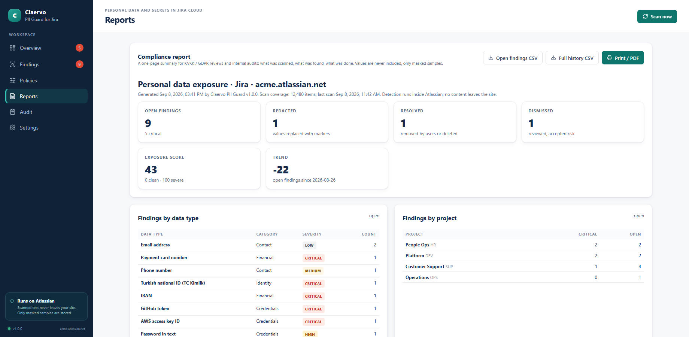Click the Overview red badge showing 5

[x=79, y=48]
